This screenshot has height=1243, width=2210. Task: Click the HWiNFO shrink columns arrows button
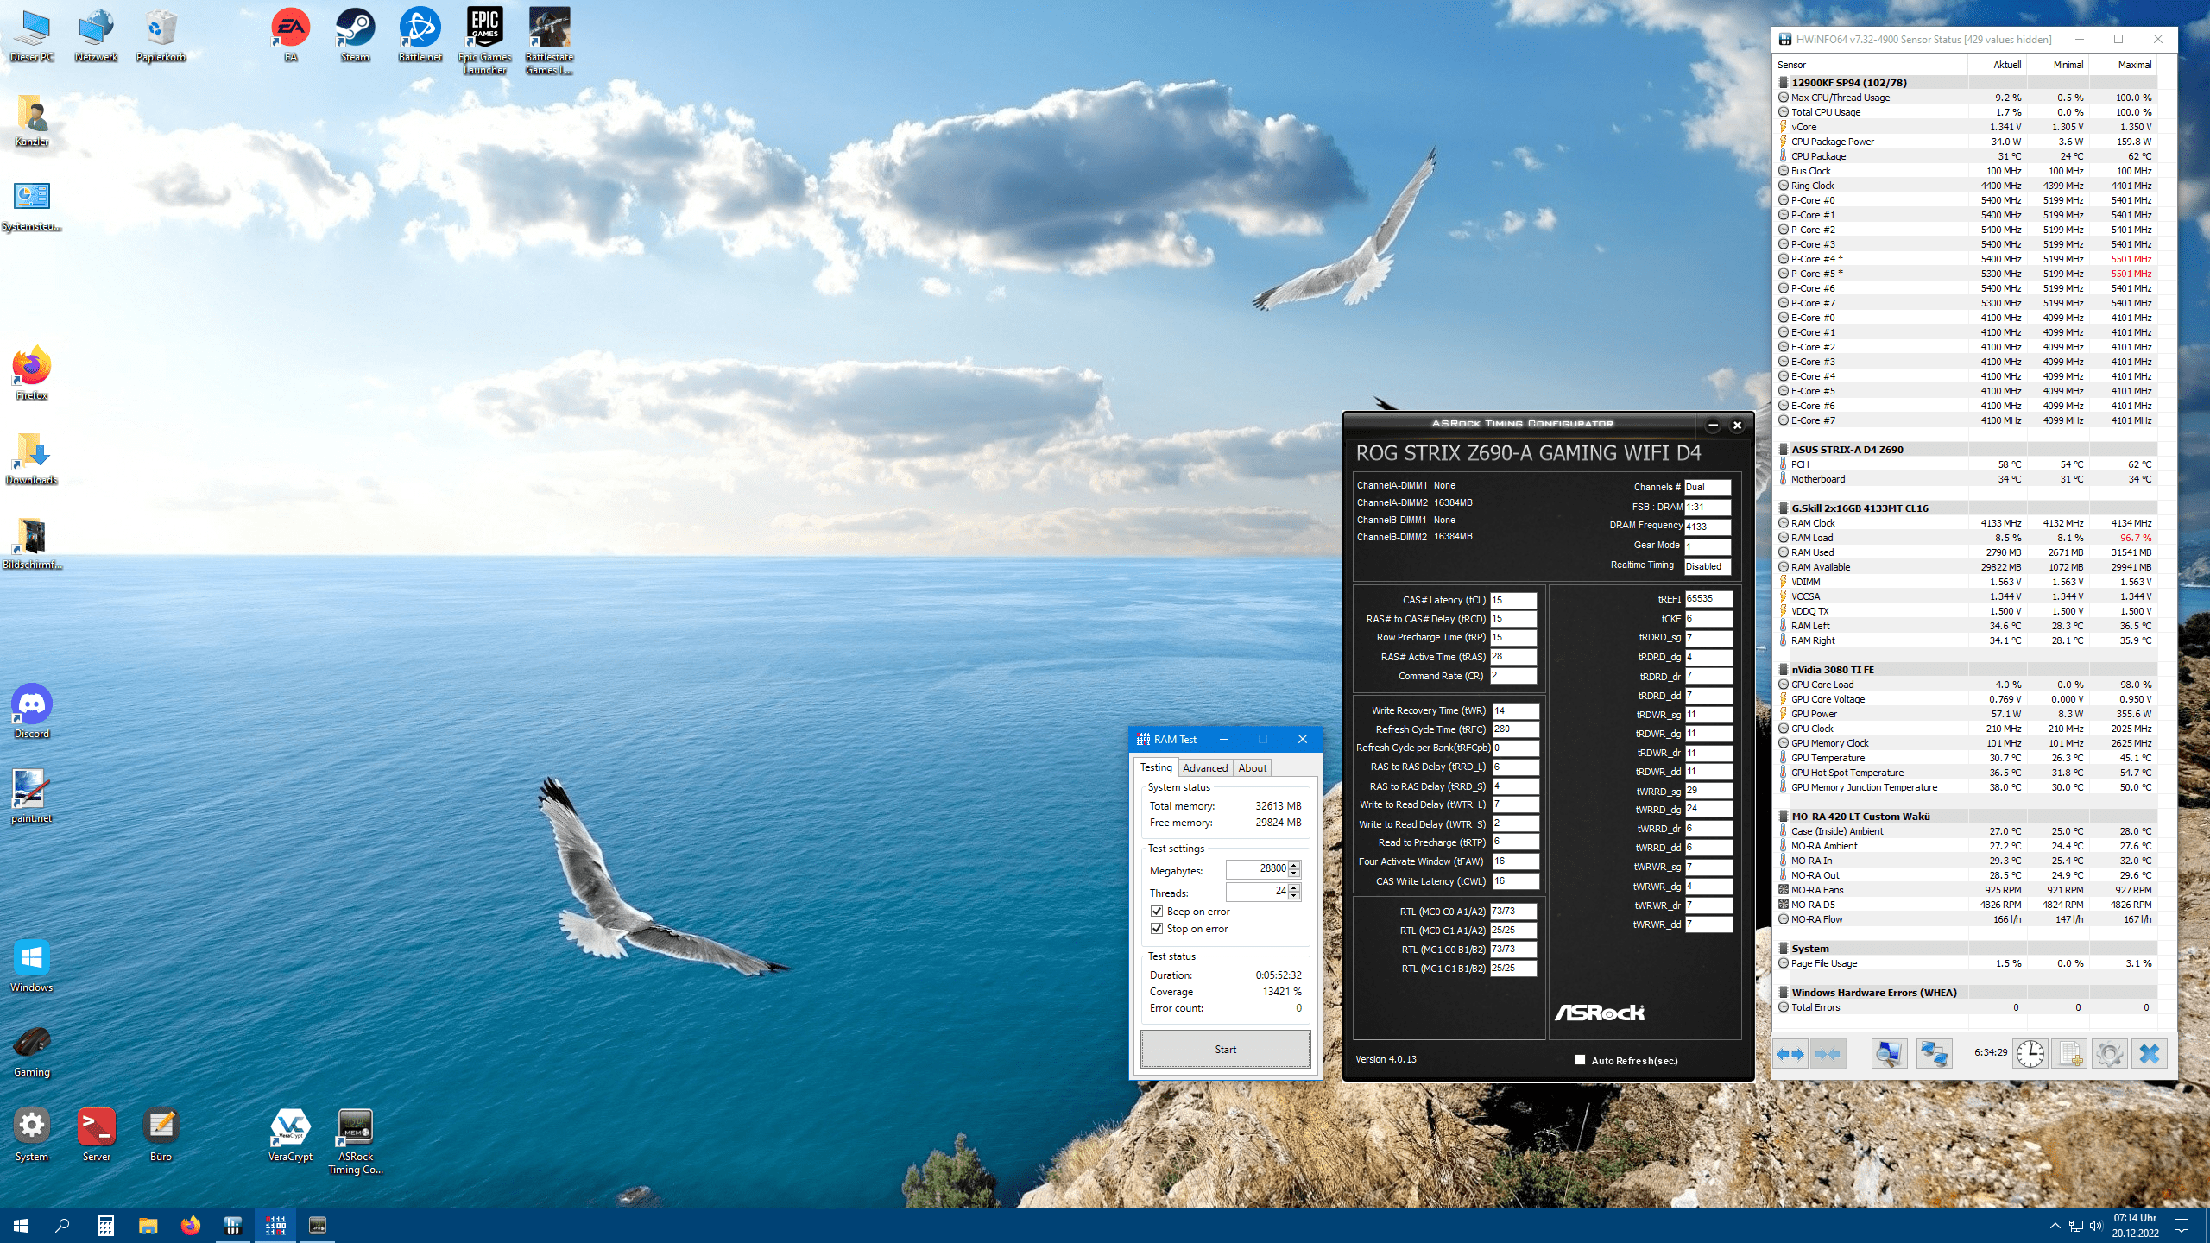(1828, 1054)
